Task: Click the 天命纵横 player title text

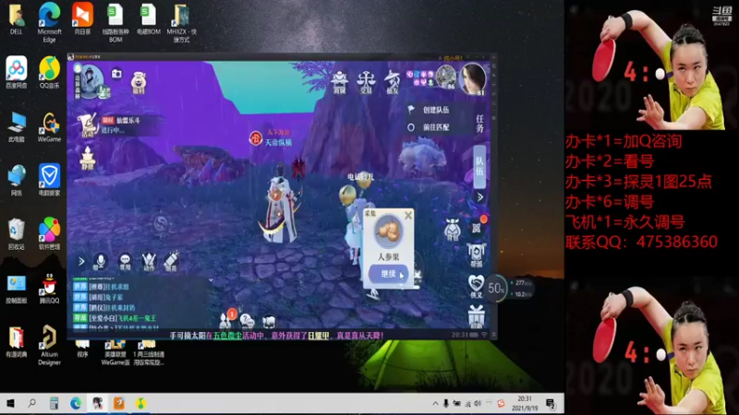Action: [x=278, y=142]
